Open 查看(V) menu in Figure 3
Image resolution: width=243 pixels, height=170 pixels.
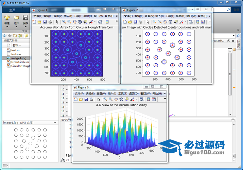[101, 93]
